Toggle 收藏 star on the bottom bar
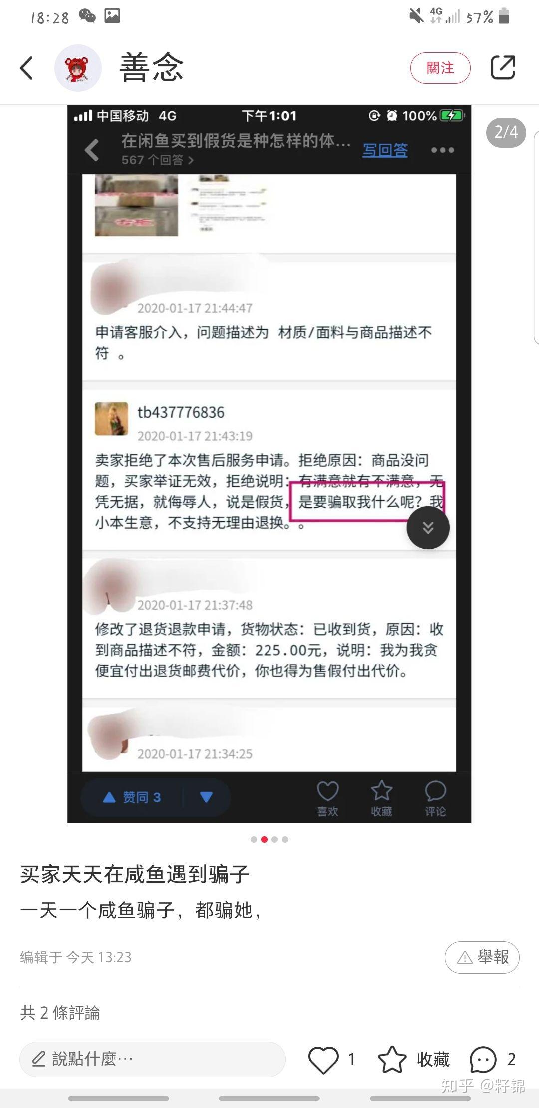This screenshot has height=1108, width=539. [413, 1059]
